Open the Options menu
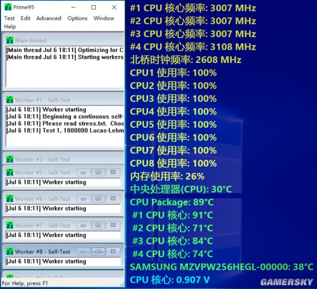Screen dimensions: 317x289 coord(77,18)
